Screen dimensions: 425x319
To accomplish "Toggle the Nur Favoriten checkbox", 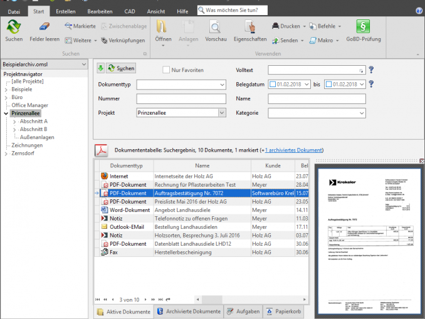I will coord(166,70).
